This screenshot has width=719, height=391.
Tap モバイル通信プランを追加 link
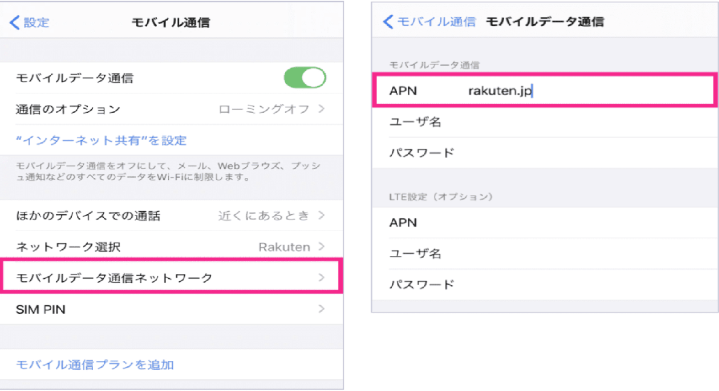(95, 364)
